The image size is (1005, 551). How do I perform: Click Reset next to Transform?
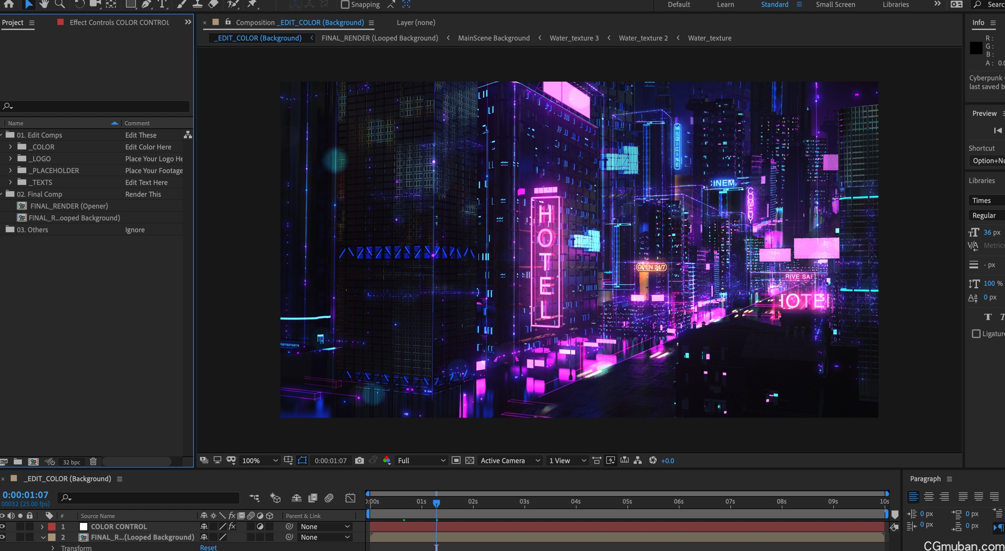tap(208, 548)
